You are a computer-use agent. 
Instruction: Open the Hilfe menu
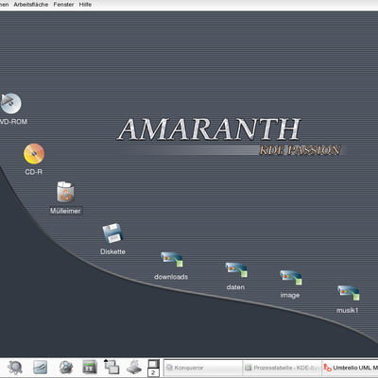85,5
